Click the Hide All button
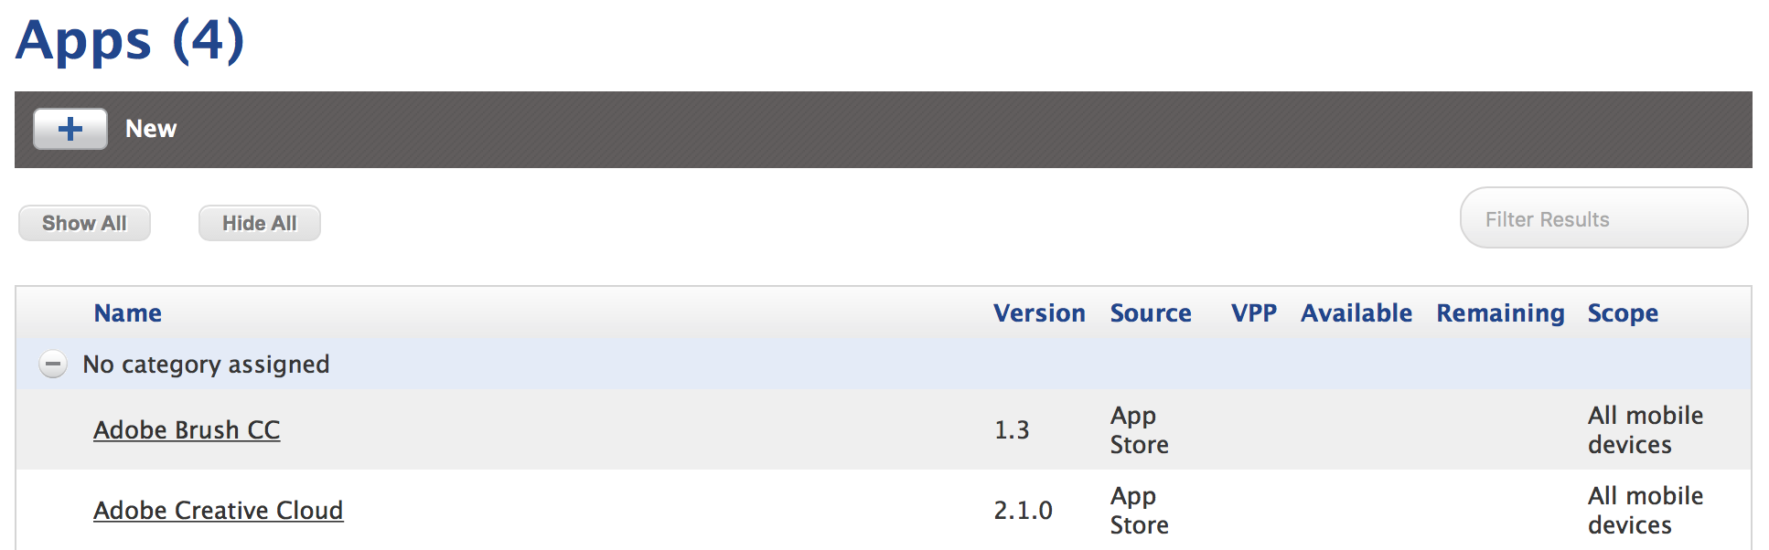 pos(259,222)
